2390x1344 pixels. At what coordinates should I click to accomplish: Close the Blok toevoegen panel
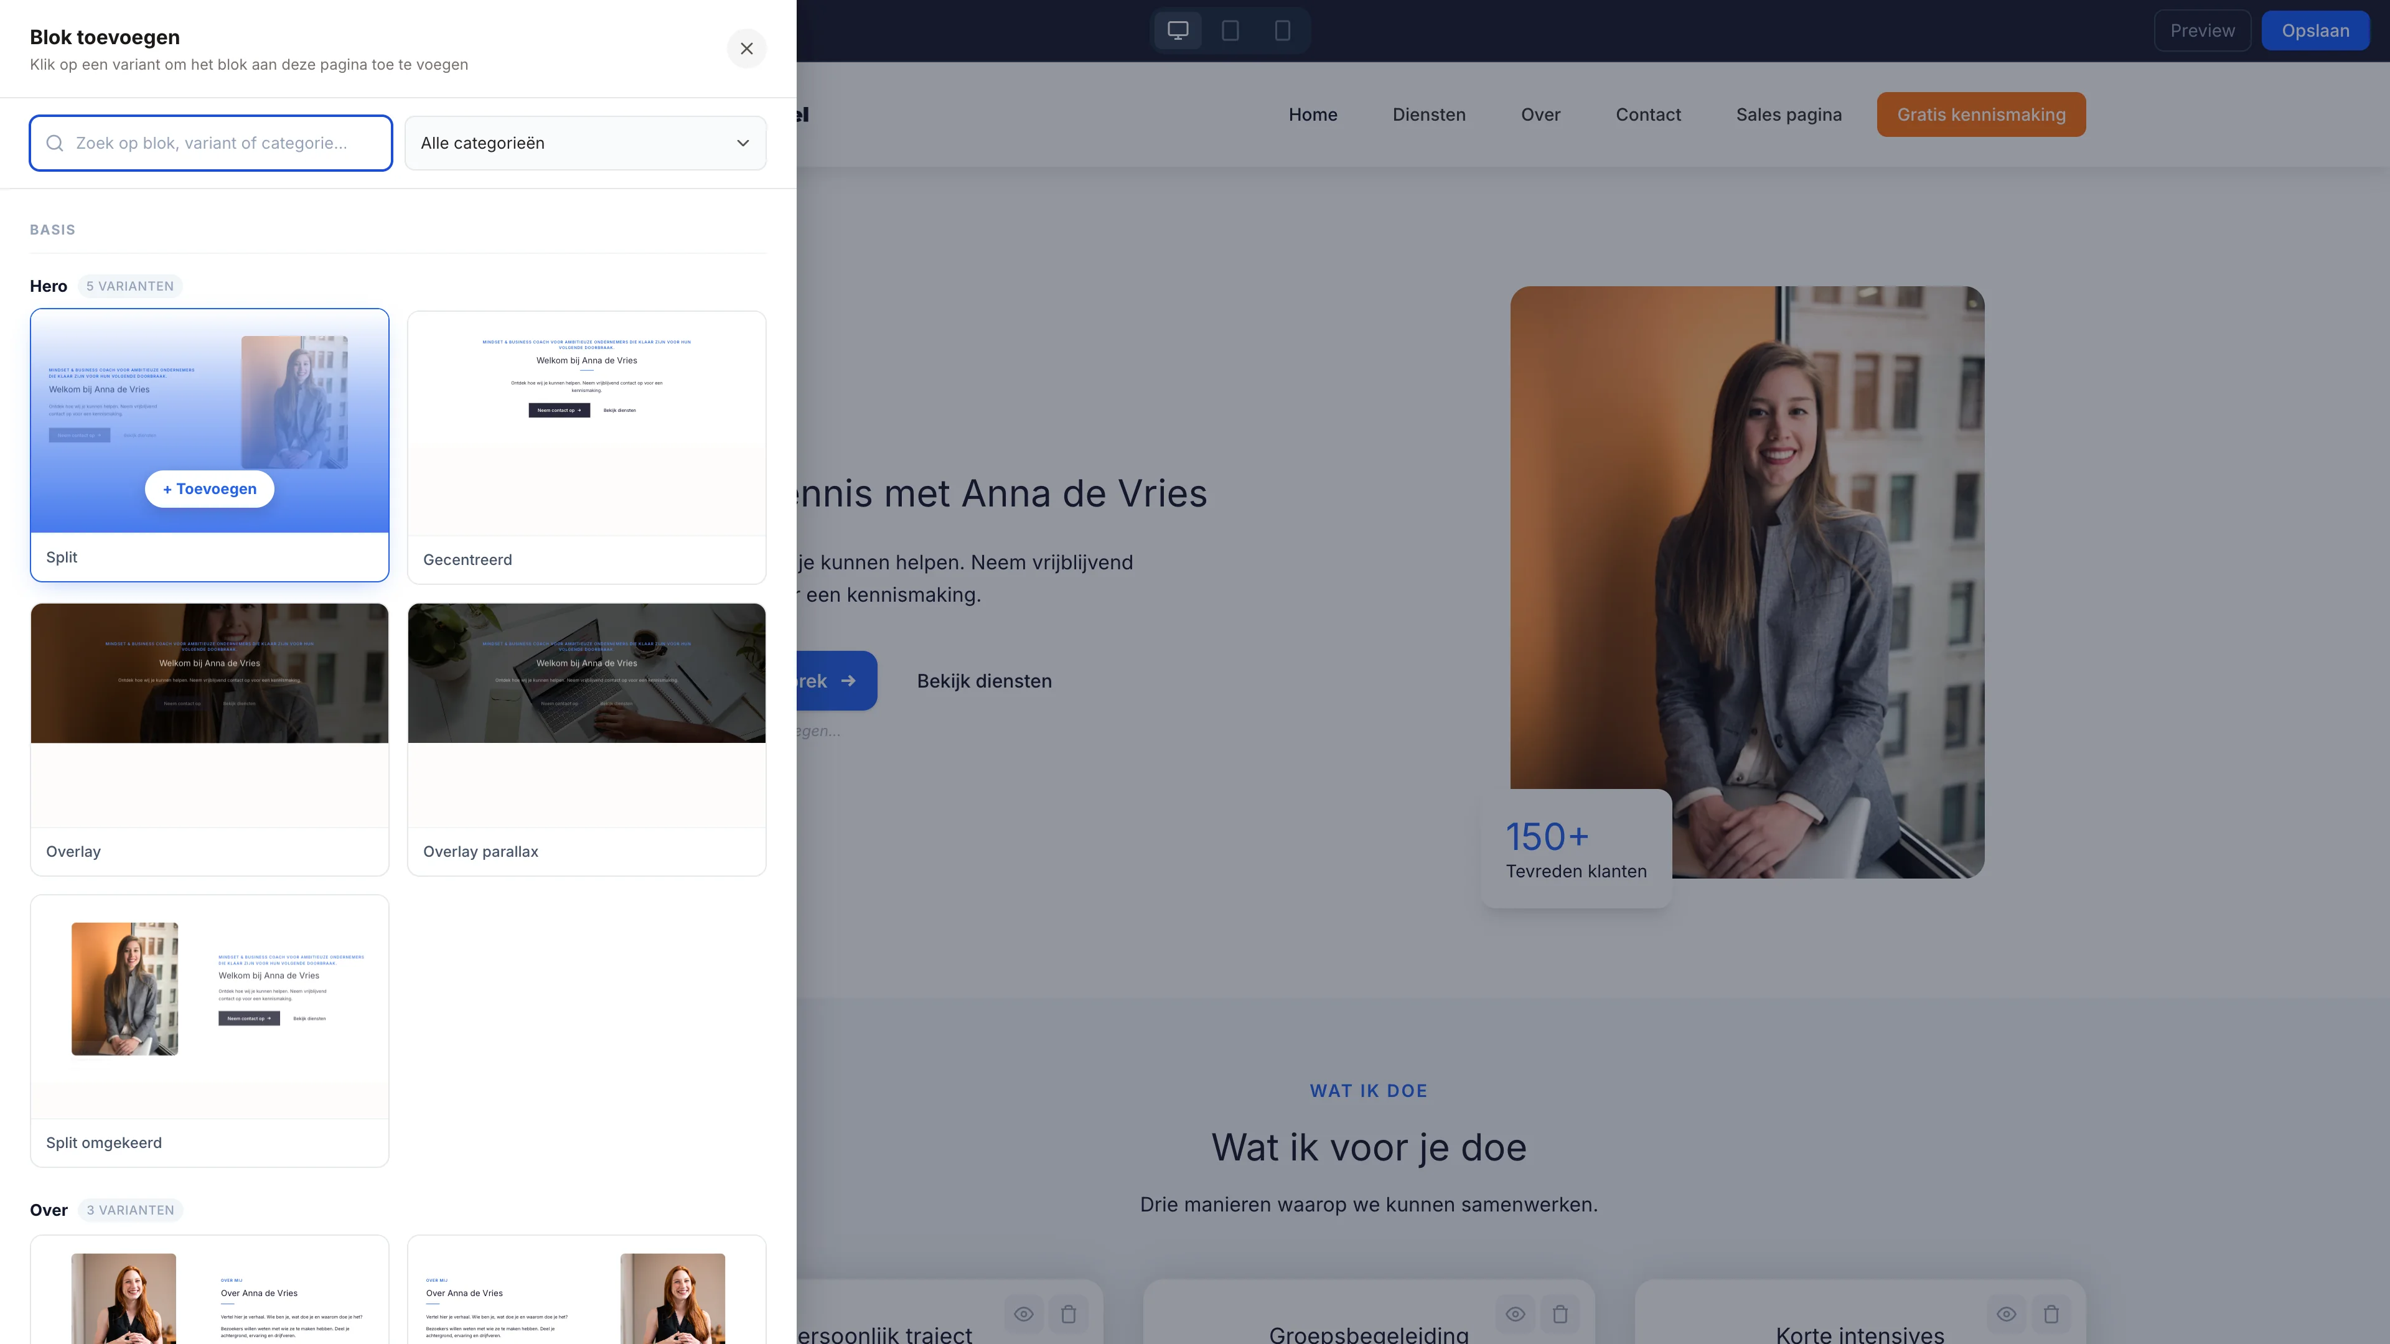(x=746, y=49)
